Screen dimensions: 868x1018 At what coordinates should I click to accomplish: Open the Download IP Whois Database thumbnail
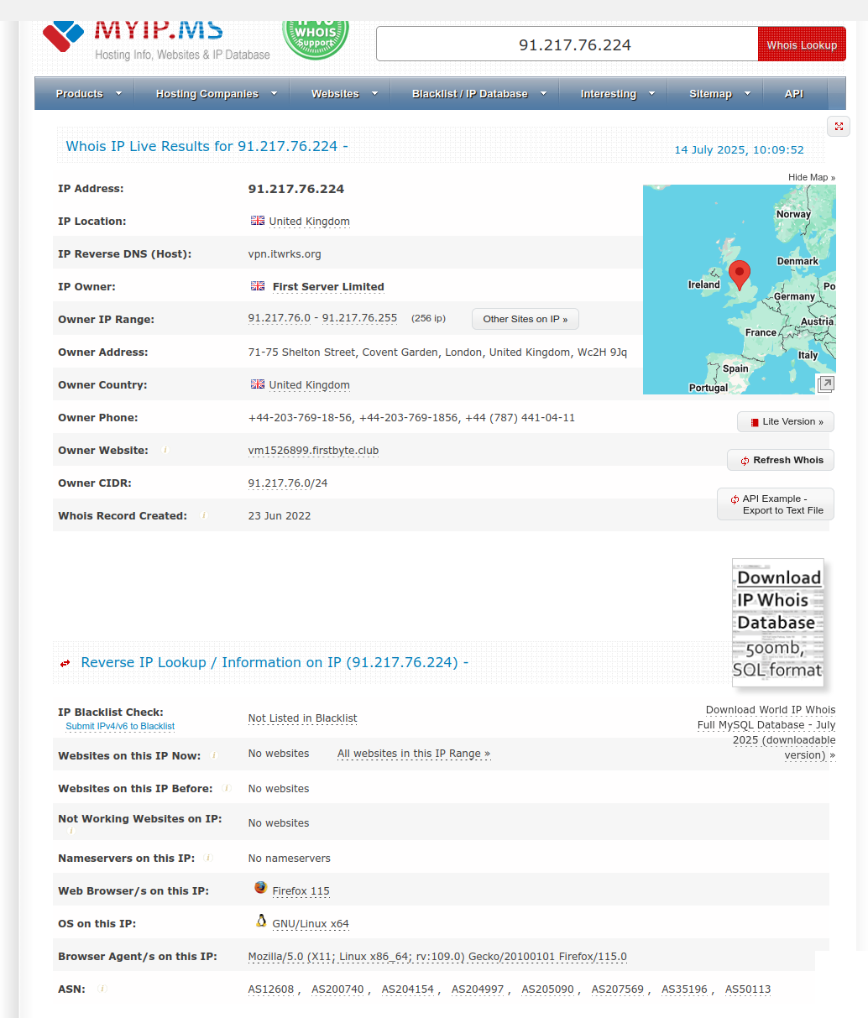coord(777,622)
